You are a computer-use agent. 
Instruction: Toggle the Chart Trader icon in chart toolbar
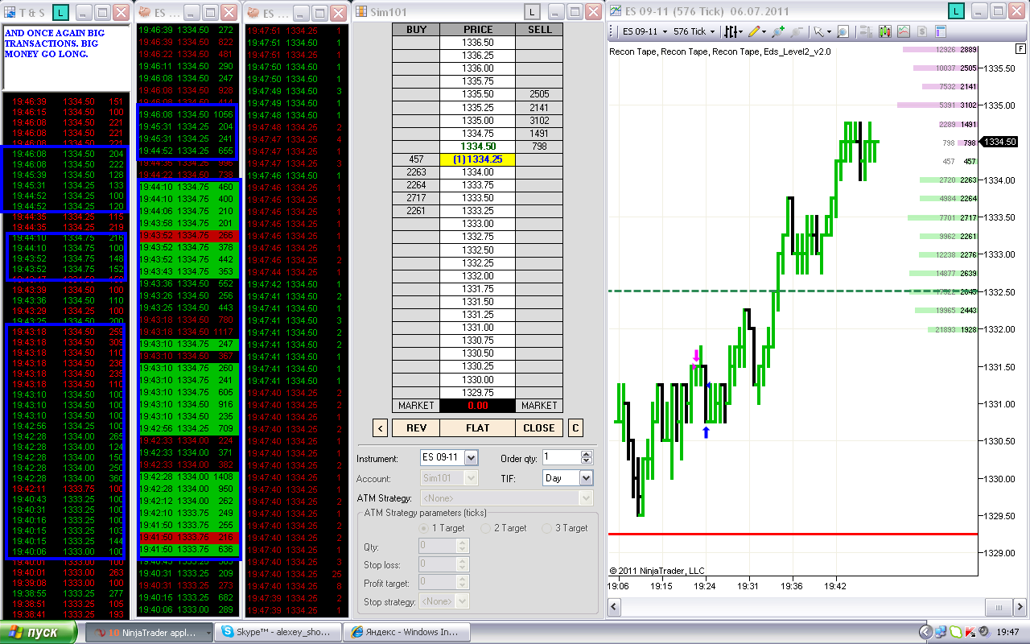[866, 31]
